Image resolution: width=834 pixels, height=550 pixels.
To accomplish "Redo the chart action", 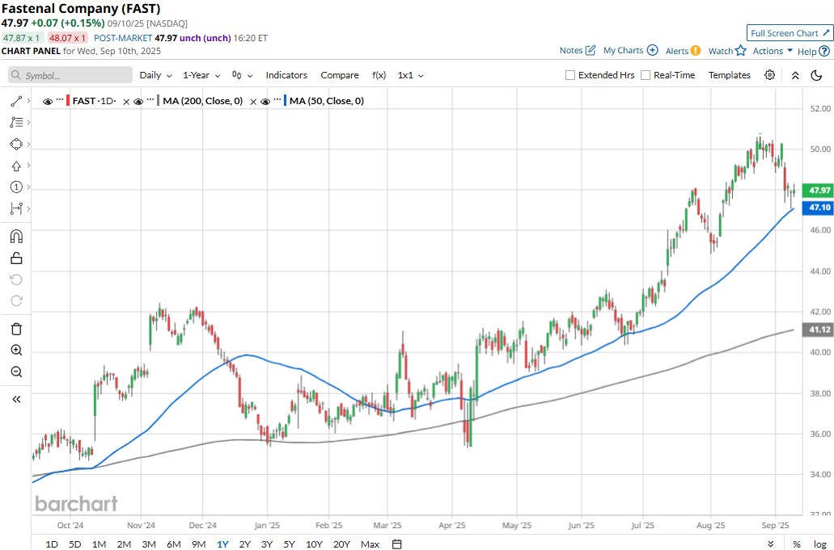I will tap(16, 301).
